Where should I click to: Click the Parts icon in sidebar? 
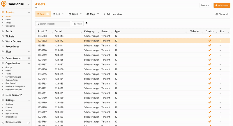pyautogui.click(x=3, y=31)
